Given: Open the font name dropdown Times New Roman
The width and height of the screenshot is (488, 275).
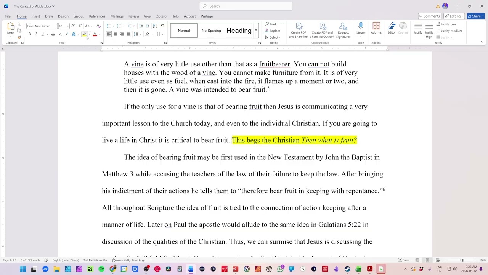Looking at the screenshot, I should [x=55, y=26].
